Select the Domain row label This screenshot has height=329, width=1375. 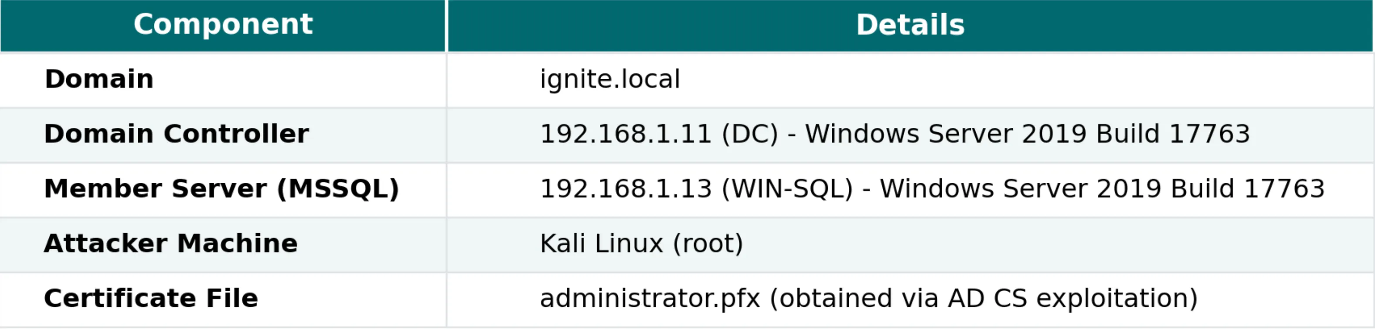tap(99, 80)
